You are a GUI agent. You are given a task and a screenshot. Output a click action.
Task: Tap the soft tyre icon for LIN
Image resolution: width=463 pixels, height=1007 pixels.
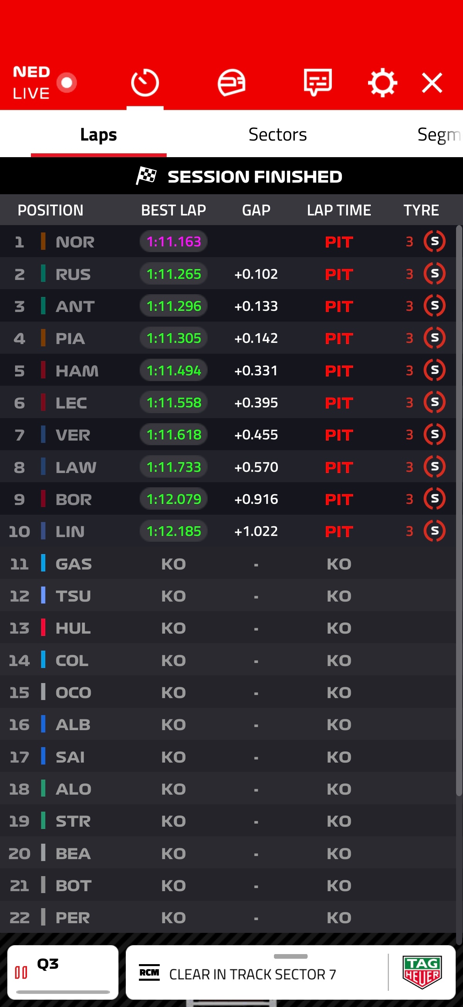[x=434, y=531]
